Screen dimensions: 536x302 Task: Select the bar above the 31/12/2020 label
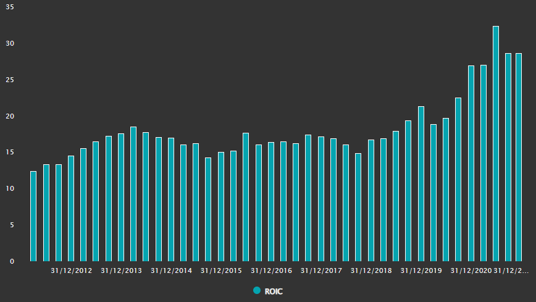[471, 164]
